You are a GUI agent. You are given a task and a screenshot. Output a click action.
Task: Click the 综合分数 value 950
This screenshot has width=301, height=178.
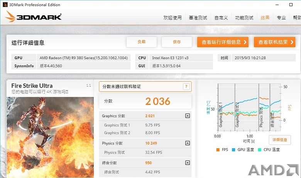coord(149,163)
